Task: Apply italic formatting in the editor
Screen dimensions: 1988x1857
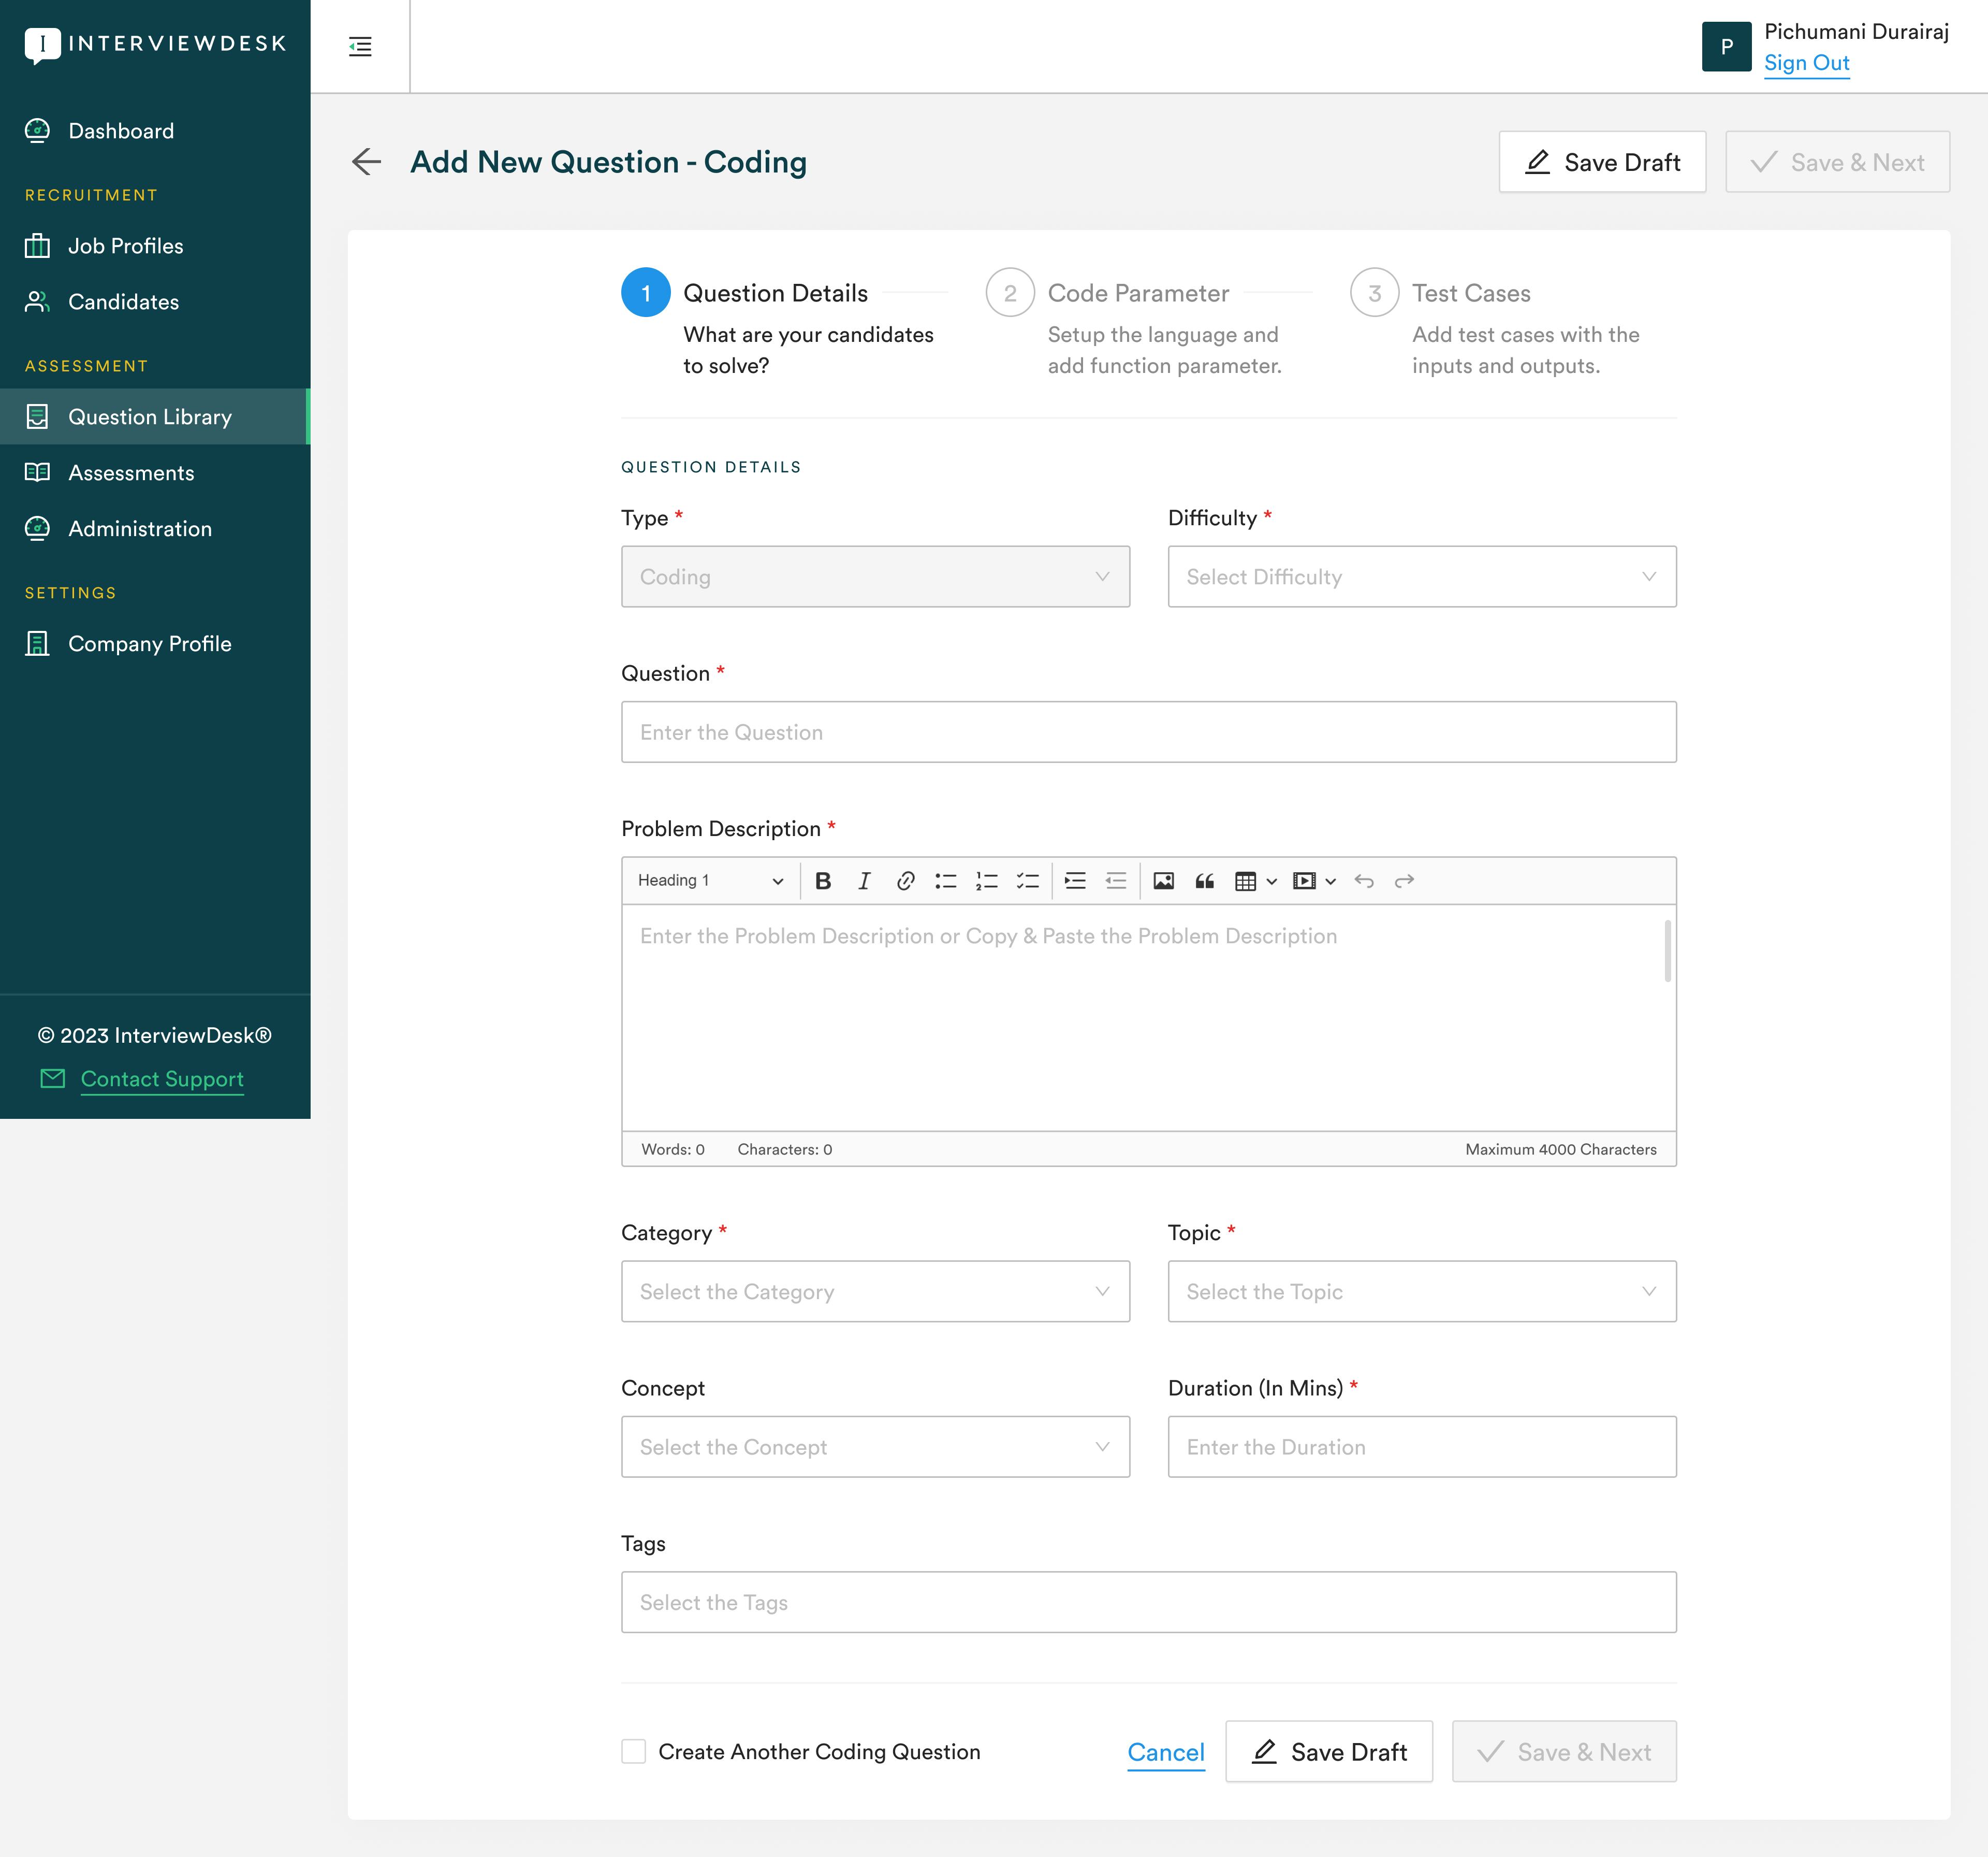Action: (x=864, y=881)
